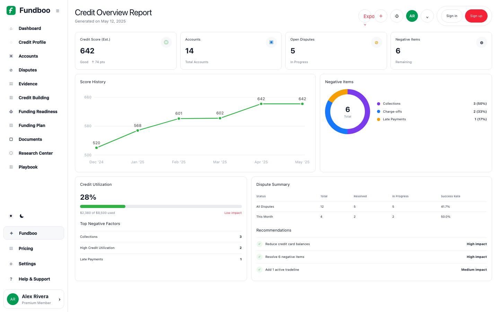Click the Funding Plan sidebar icon
Viewport: 499px width, 312px height.
[x=11, y=125]
